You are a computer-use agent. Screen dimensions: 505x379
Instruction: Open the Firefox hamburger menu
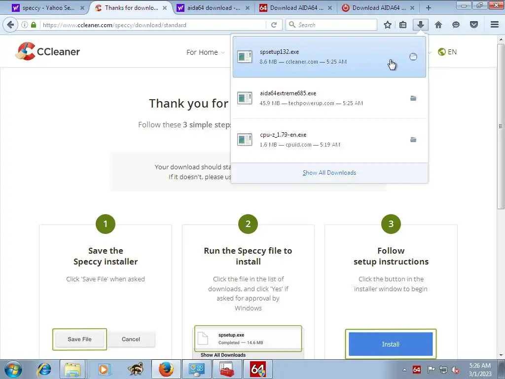495,25
